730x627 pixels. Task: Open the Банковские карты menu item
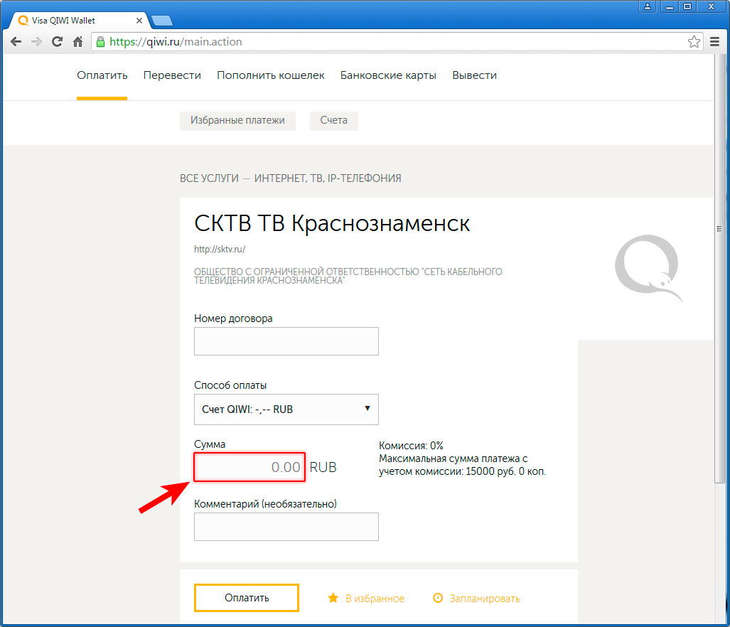pos(388,75)
